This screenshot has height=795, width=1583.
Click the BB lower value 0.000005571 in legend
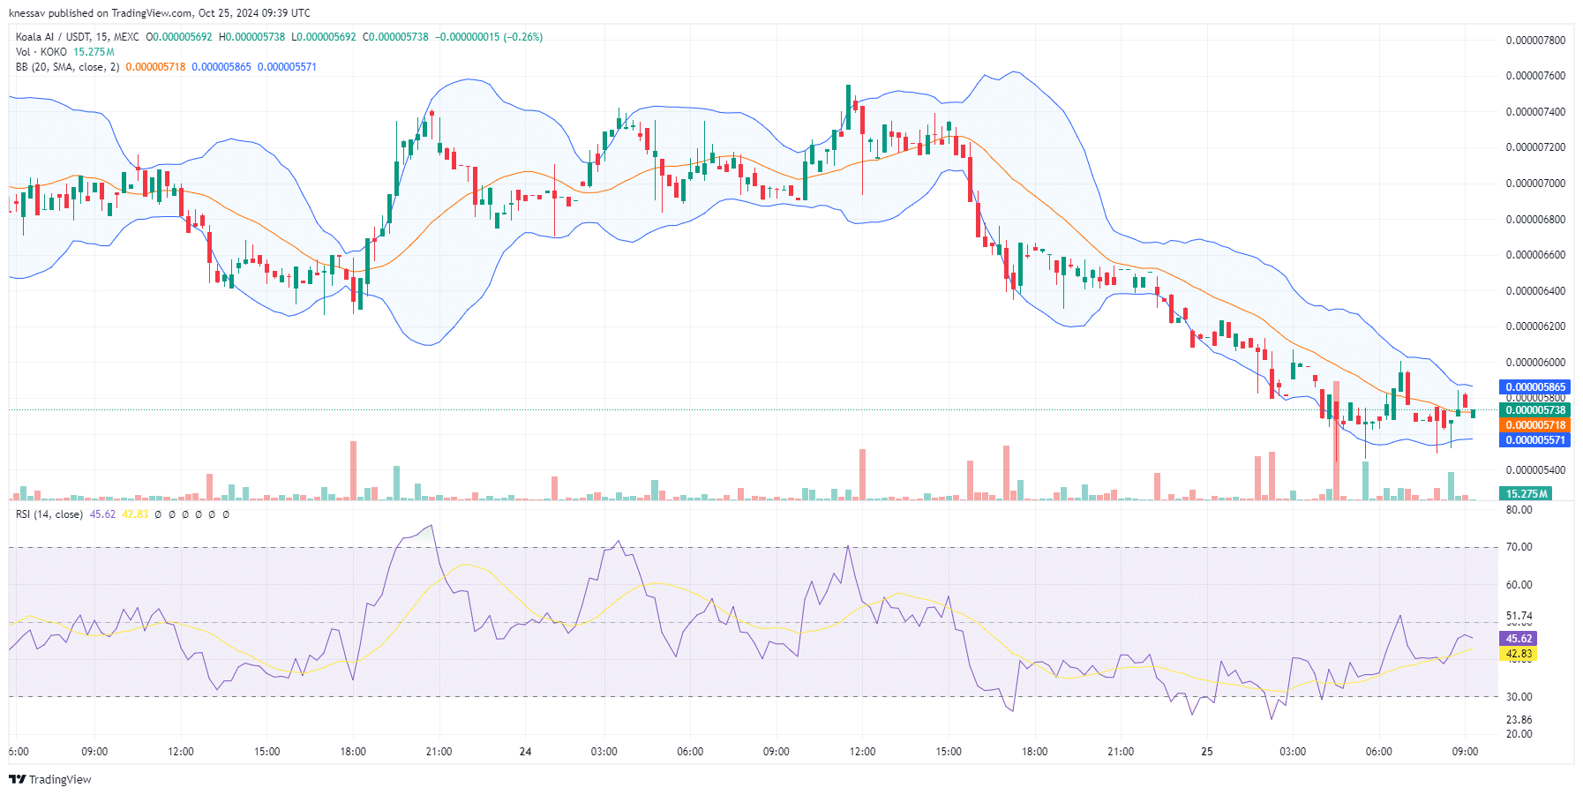pos(287,67)
